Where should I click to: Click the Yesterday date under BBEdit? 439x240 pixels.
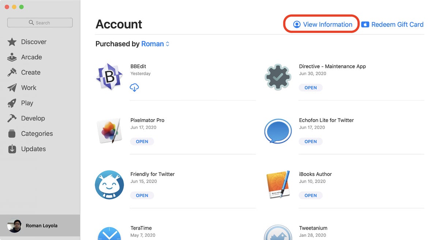click(x=140, y=74)
